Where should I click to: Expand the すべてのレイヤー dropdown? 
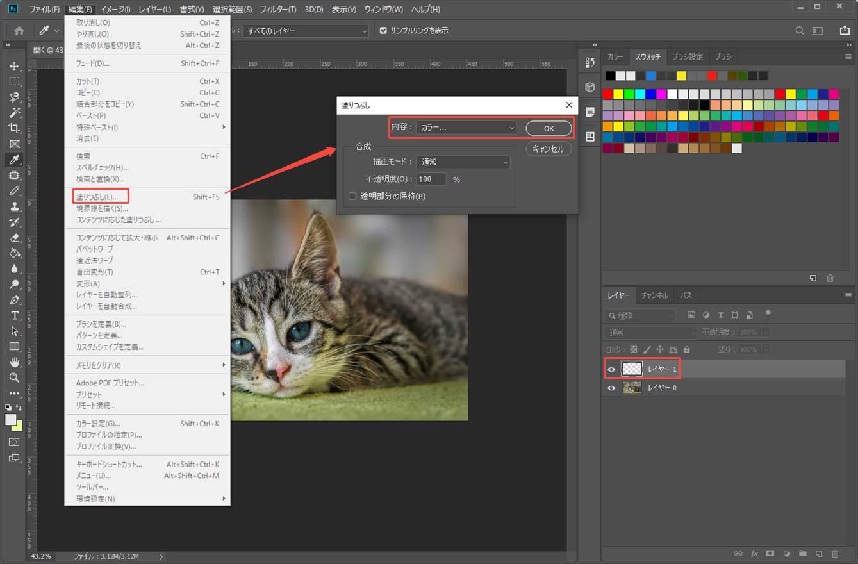(306, 31)
